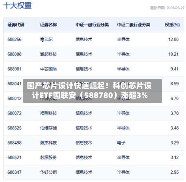Click the 中证二级行业分类 column header

pos(134,25)
